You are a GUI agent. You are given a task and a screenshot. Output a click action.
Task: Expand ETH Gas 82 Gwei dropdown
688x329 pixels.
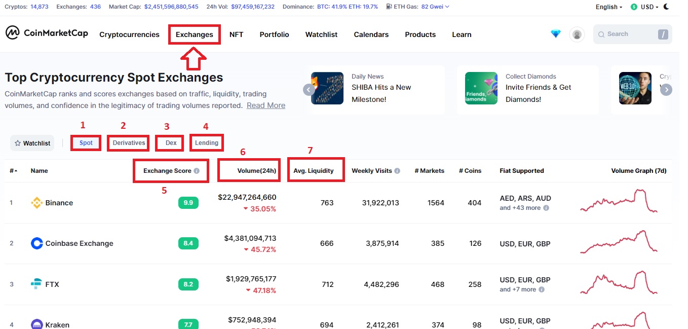435,7
